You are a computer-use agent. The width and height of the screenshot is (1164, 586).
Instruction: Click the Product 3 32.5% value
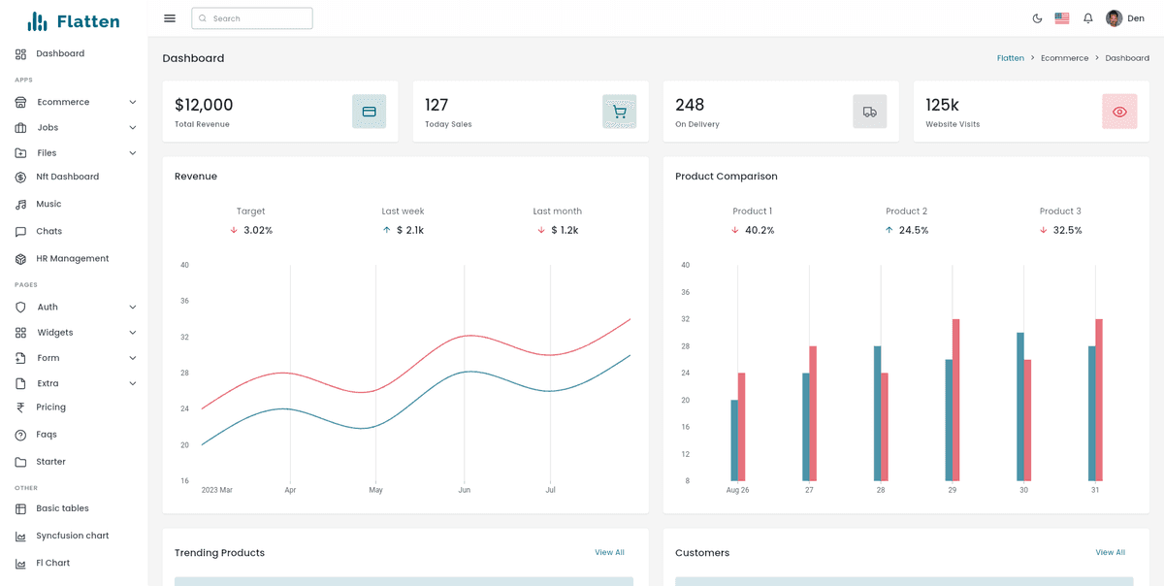pos(1067,230)
